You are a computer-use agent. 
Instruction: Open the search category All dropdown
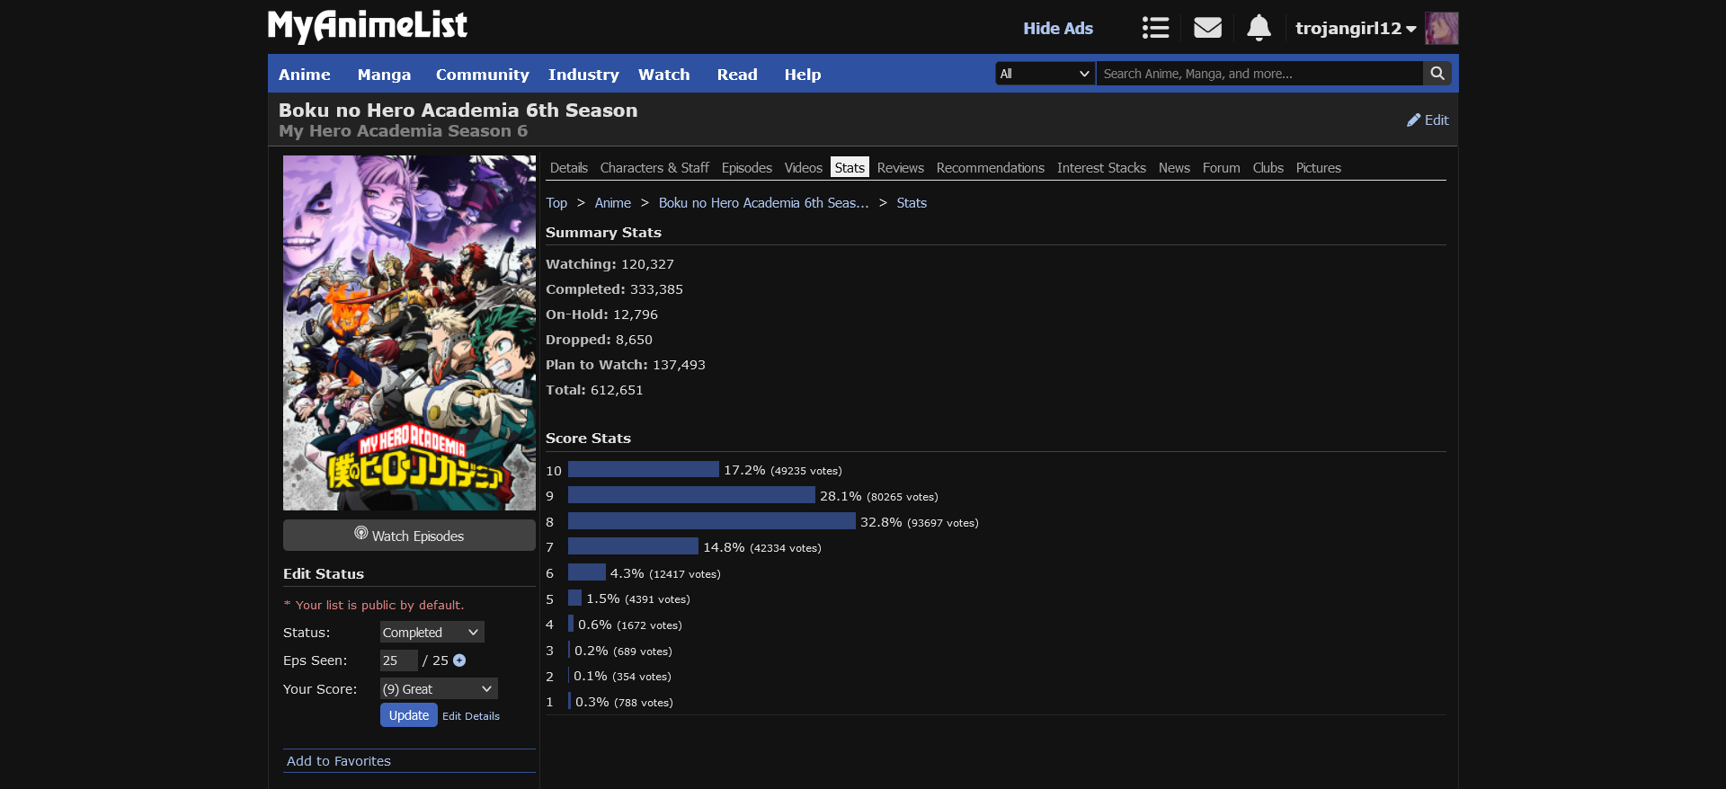click(x=1045, y=74)
